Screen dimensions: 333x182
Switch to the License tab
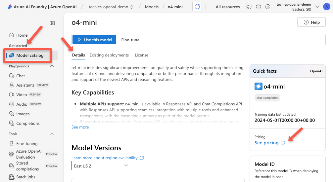[141, 55]
